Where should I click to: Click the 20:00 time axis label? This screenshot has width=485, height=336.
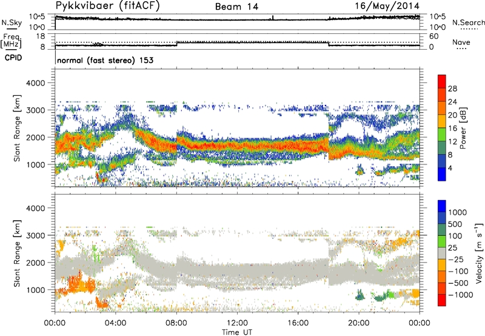click(x=359, y=323)
